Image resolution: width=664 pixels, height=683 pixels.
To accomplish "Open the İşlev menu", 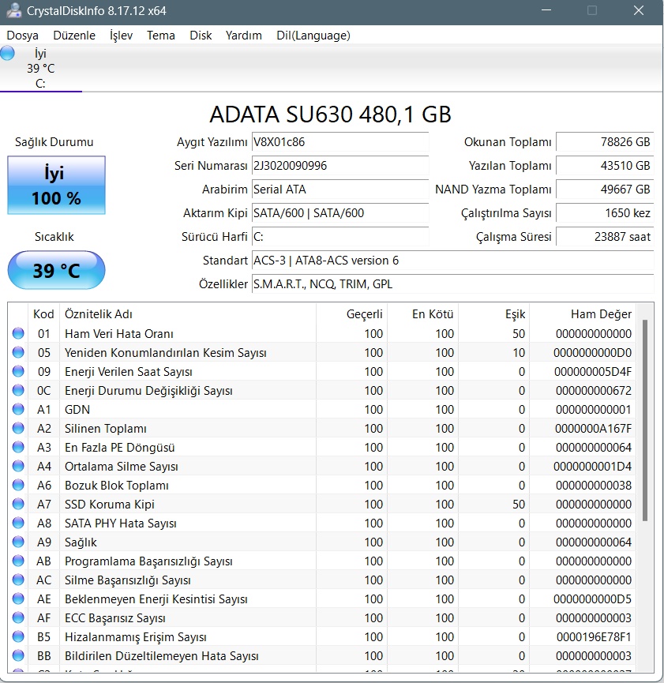I will (121, 36).
